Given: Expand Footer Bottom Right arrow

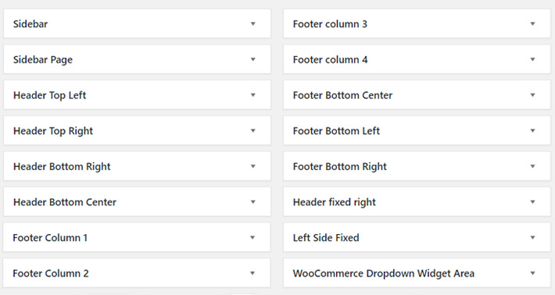Looking at the screenshot, I should point(532,166).
